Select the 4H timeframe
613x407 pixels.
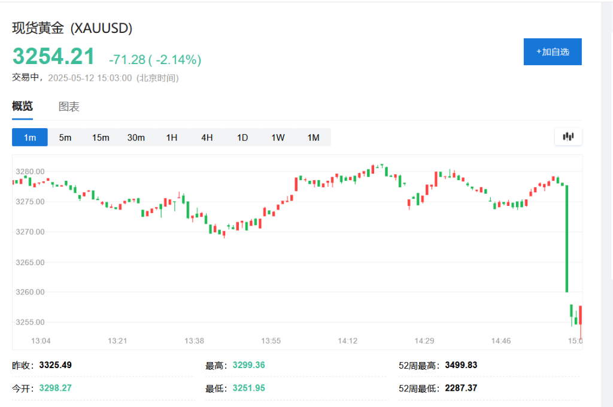[207, 137]
